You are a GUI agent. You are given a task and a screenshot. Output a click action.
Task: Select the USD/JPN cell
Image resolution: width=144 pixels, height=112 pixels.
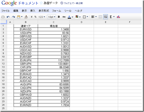point(26,33)
